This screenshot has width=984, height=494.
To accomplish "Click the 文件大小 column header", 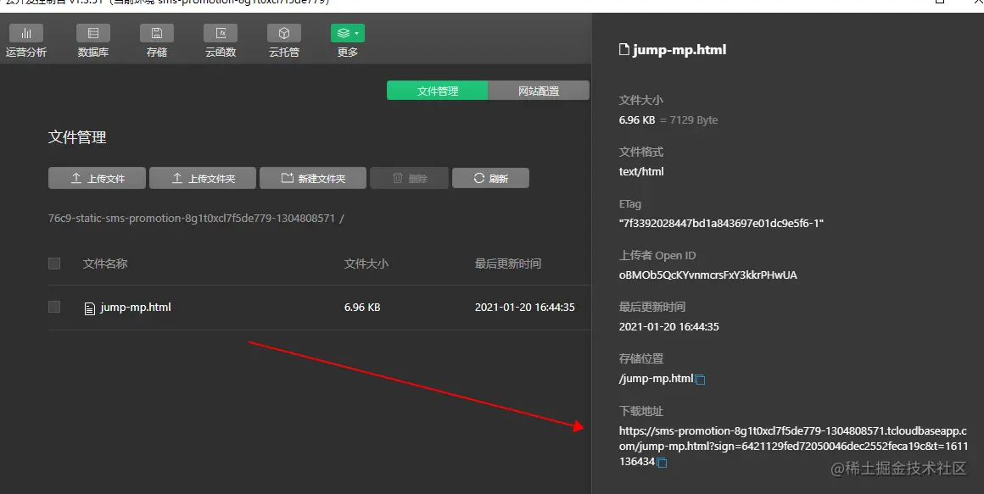I will 366,264.
